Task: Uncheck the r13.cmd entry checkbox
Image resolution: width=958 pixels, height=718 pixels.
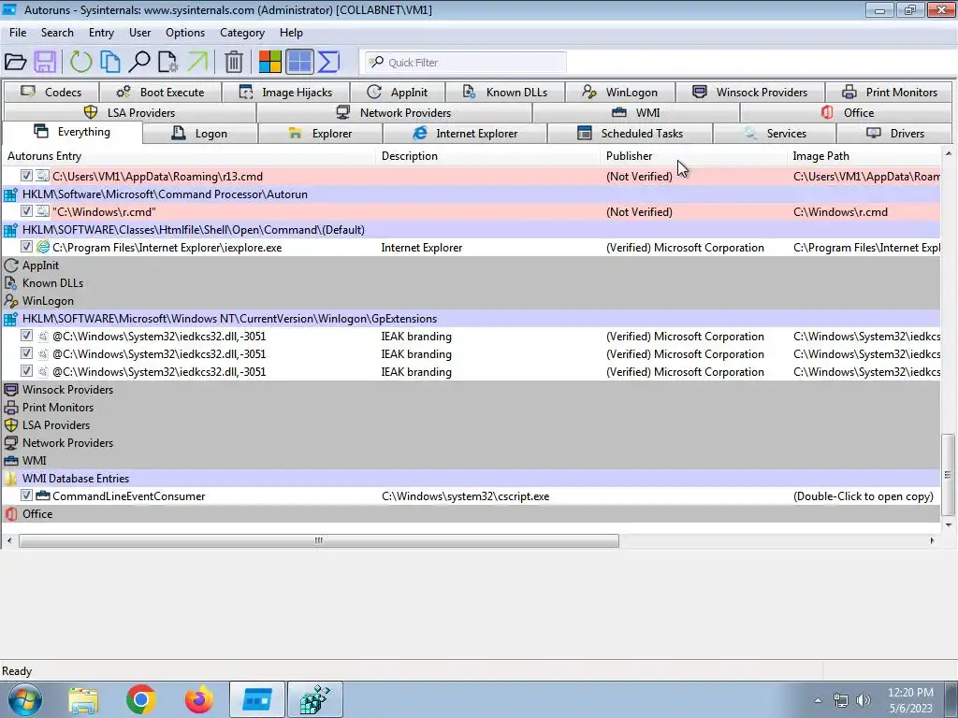Action: (26, 176)
